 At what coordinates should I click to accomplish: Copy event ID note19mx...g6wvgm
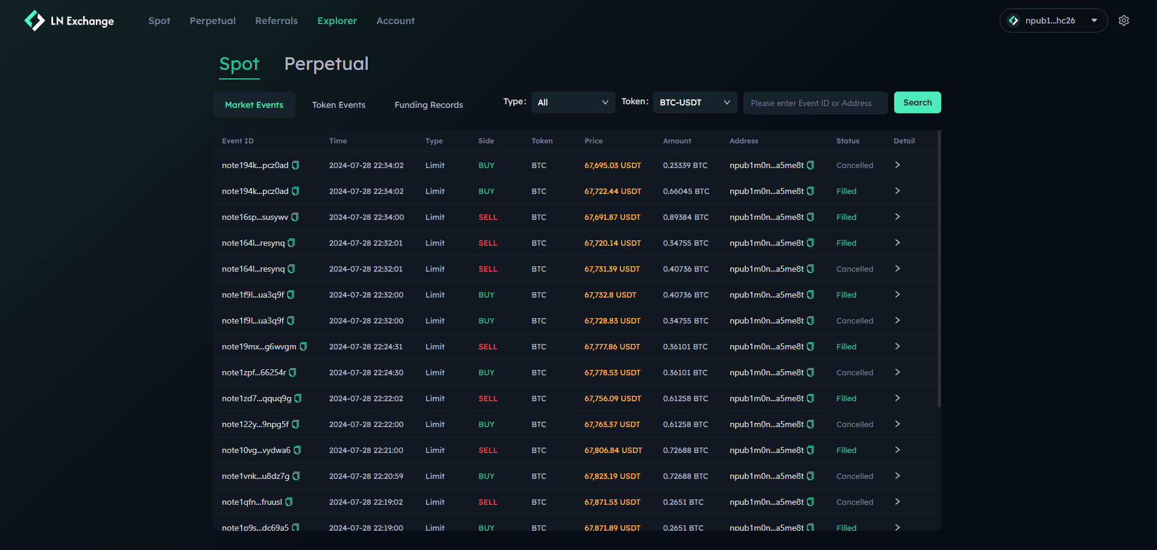303,346
